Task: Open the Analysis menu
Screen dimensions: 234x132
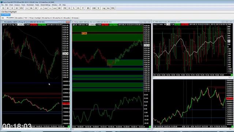Action: pos(17,5)
